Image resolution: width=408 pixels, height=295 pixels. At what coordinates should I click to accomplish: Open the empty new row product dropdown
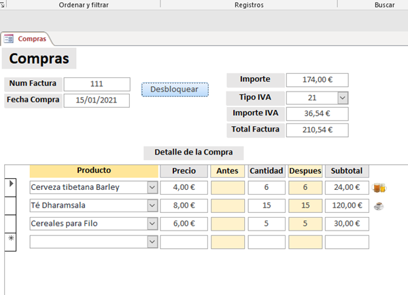point(152,242)
